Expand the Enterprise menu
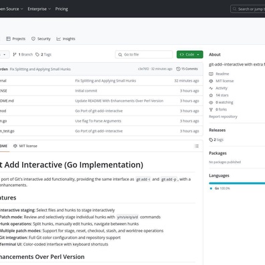Image resolution: width=265 pixels, height=265 pixels. tap(39, 9)
